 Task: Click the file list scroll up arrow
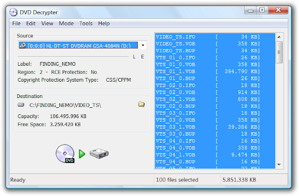coord(279,37)
